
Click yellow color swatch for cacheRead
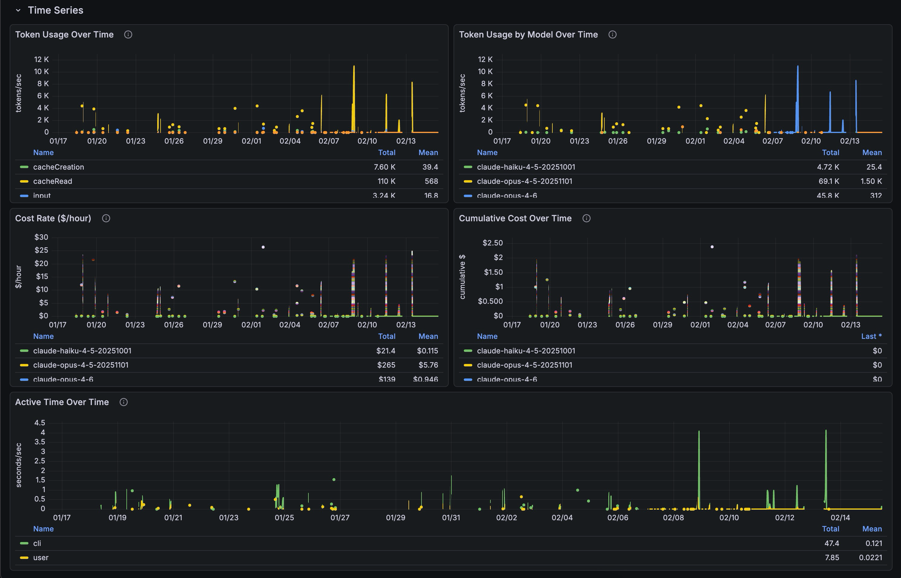[x=24, y=181]
